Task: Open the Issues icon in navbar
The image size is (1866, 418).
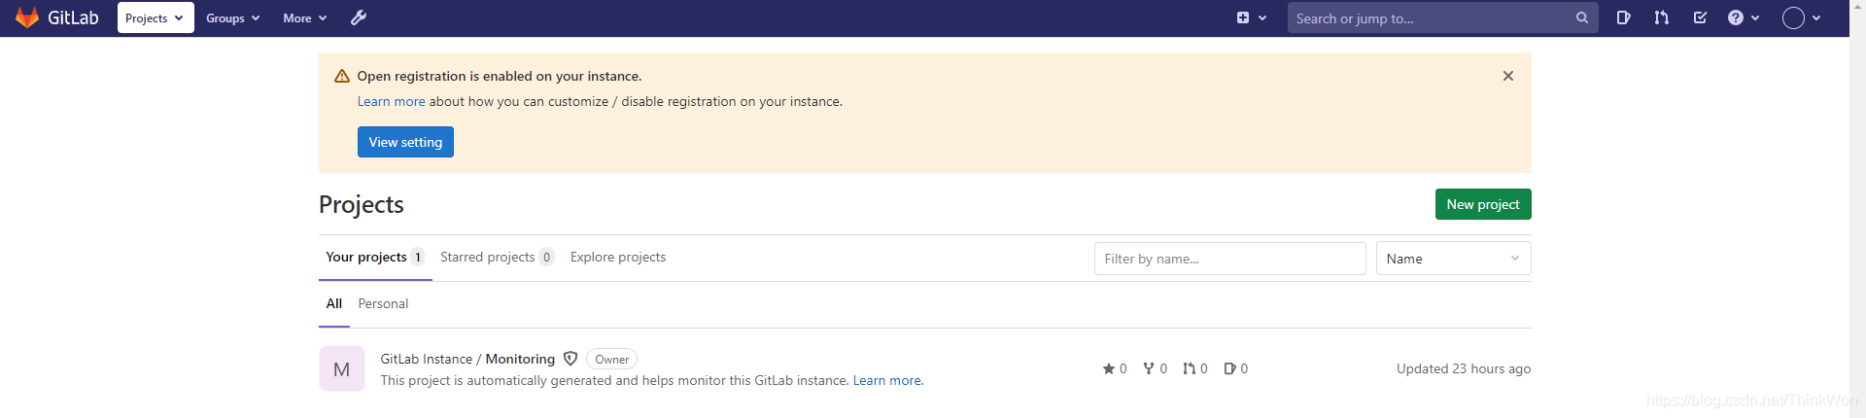Action: (1623, 17)
